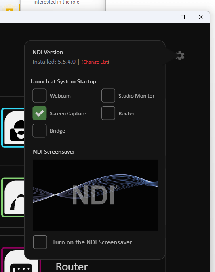Select the green-bordered tool icon at left
Screen dimensions: 215x272
coord(13,197)
